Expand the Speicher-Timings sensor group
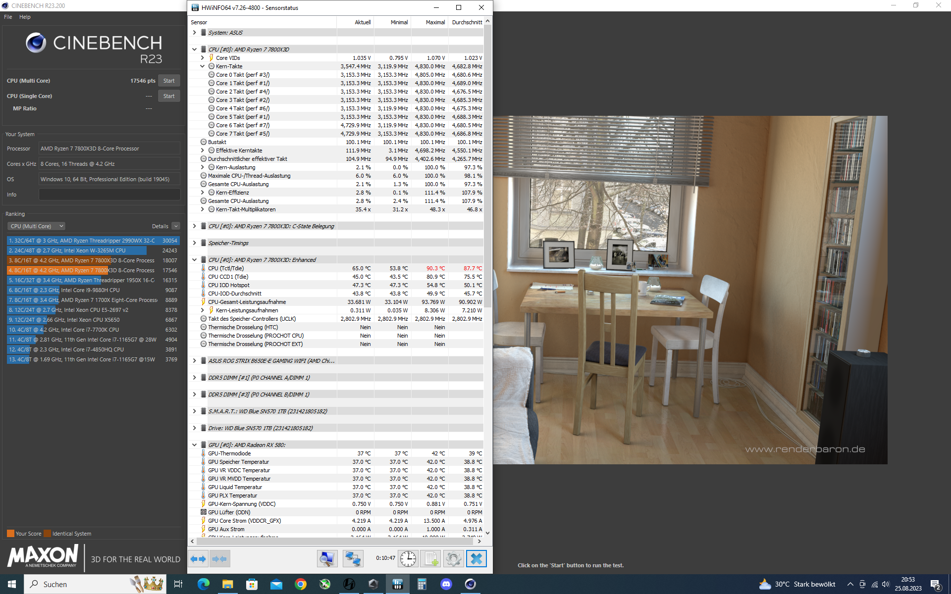Screen dimensions: 951x594 pyautogui.click(x=194, y=243)
